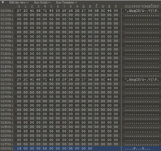Click the 0100h address label

click(7, 11)
